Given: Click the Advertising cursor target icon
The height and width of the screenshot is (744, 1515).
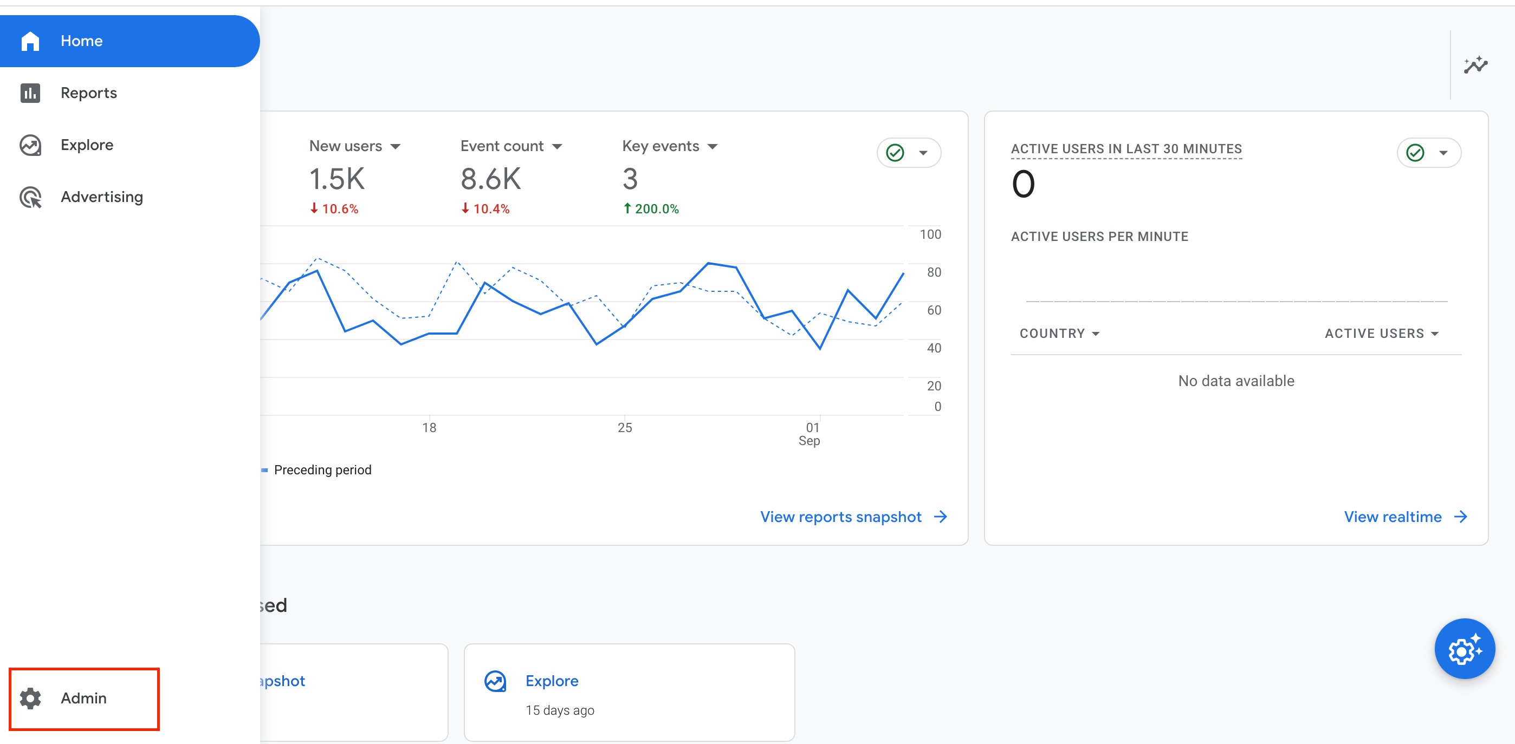Looking at the screenshot, I should click(x=30, y=197).
